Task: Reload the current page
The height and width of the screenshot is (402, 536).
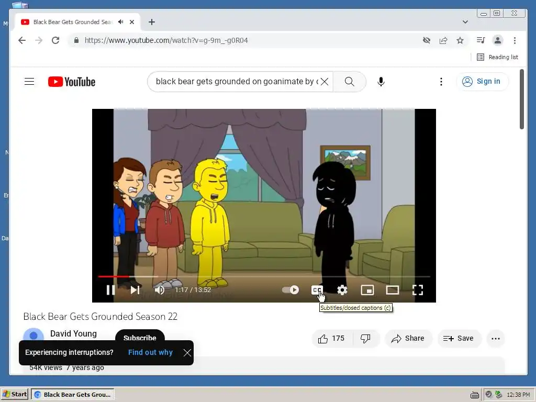Action: coord(55,40)
